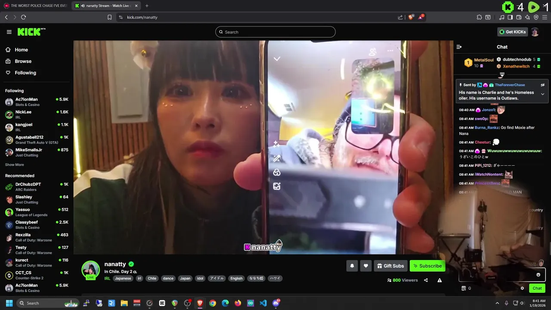The width and height of the screenshot is (551, 310).
Task: Click the IRL category link
Action: 107,278
